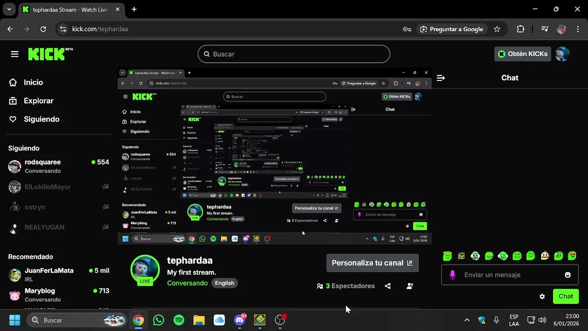Open the Chrome three-dot menu
The image size is (588, 331).
click(x=577, y=29)
